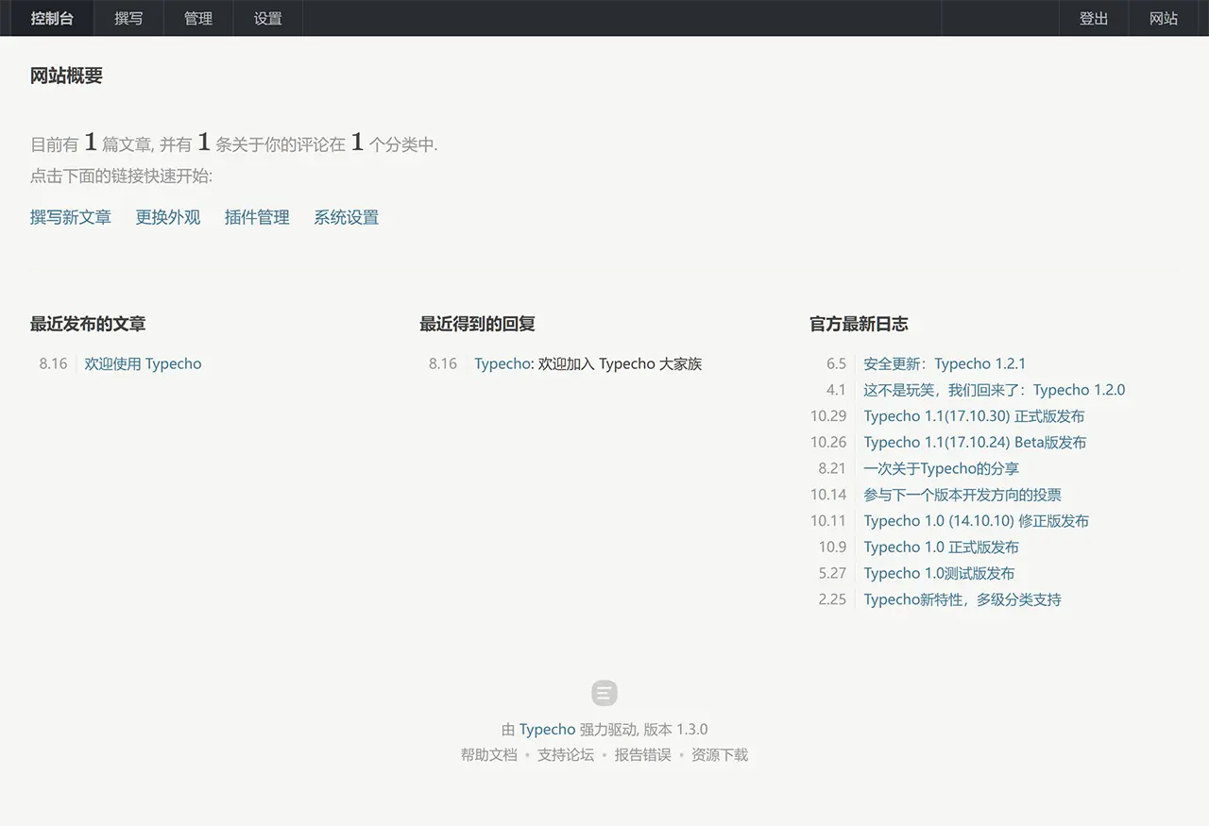The height and width of the screenshot is (826, 1209).
Task: Click the 最近得到的回复 heading
Action: pyautogui.click(x=478, y=324)
